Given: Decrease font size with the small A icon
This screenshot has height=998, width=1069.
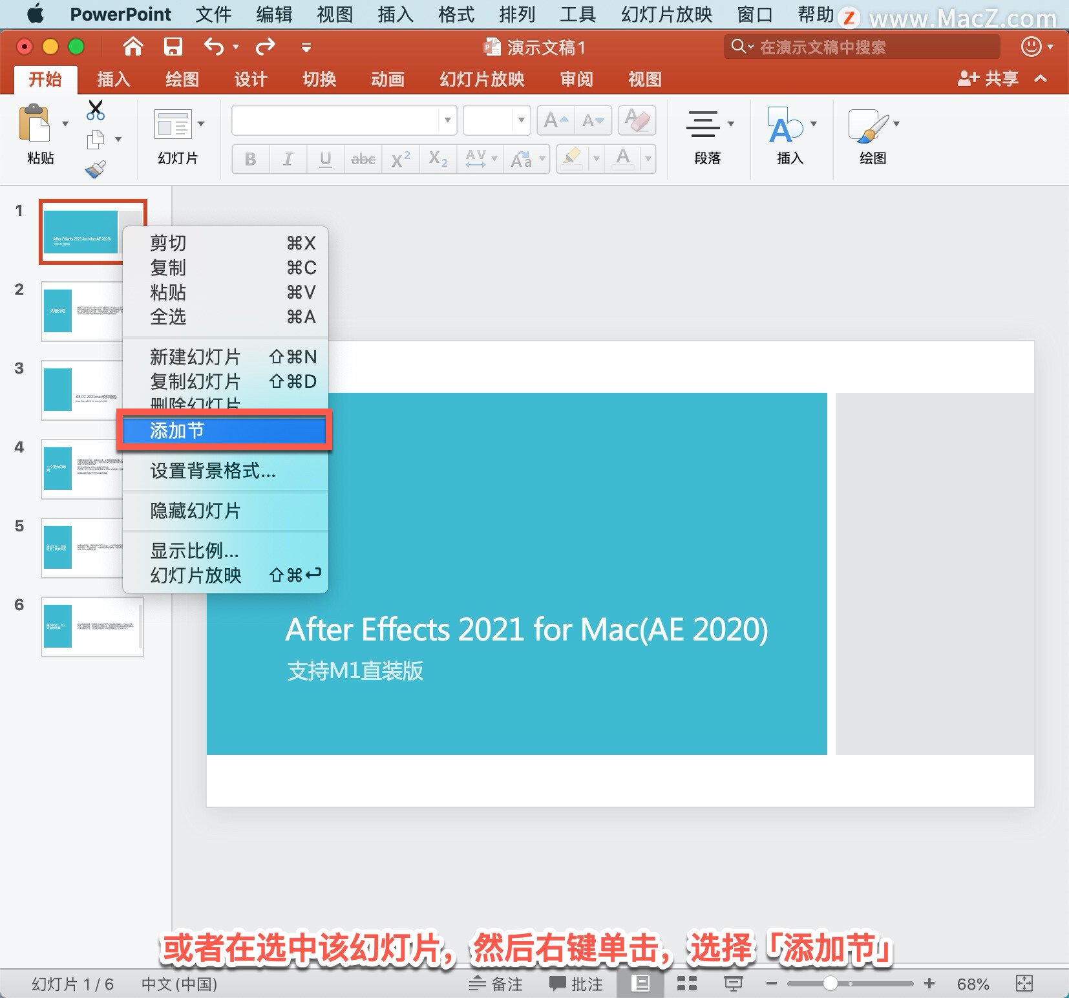Looking at the screenshot, I should [593, 120].
